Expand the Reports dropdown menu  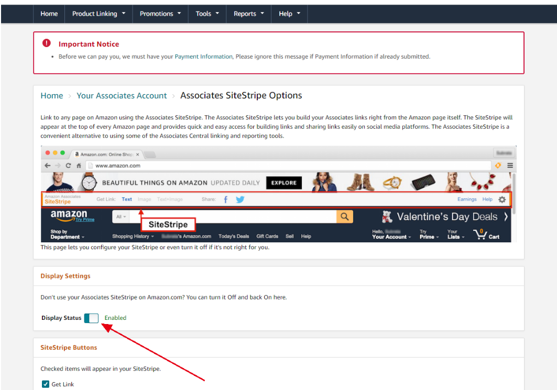point(248,14)
